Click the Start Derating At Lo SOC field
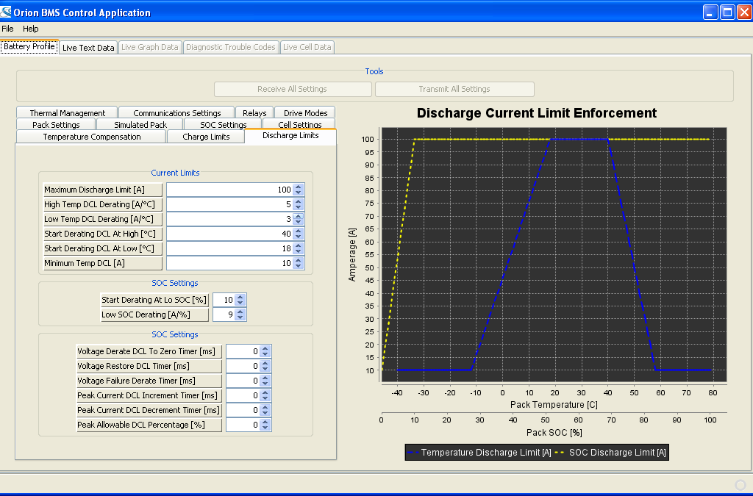This screenshot has width=753, height=496. [x=224, y=300]
